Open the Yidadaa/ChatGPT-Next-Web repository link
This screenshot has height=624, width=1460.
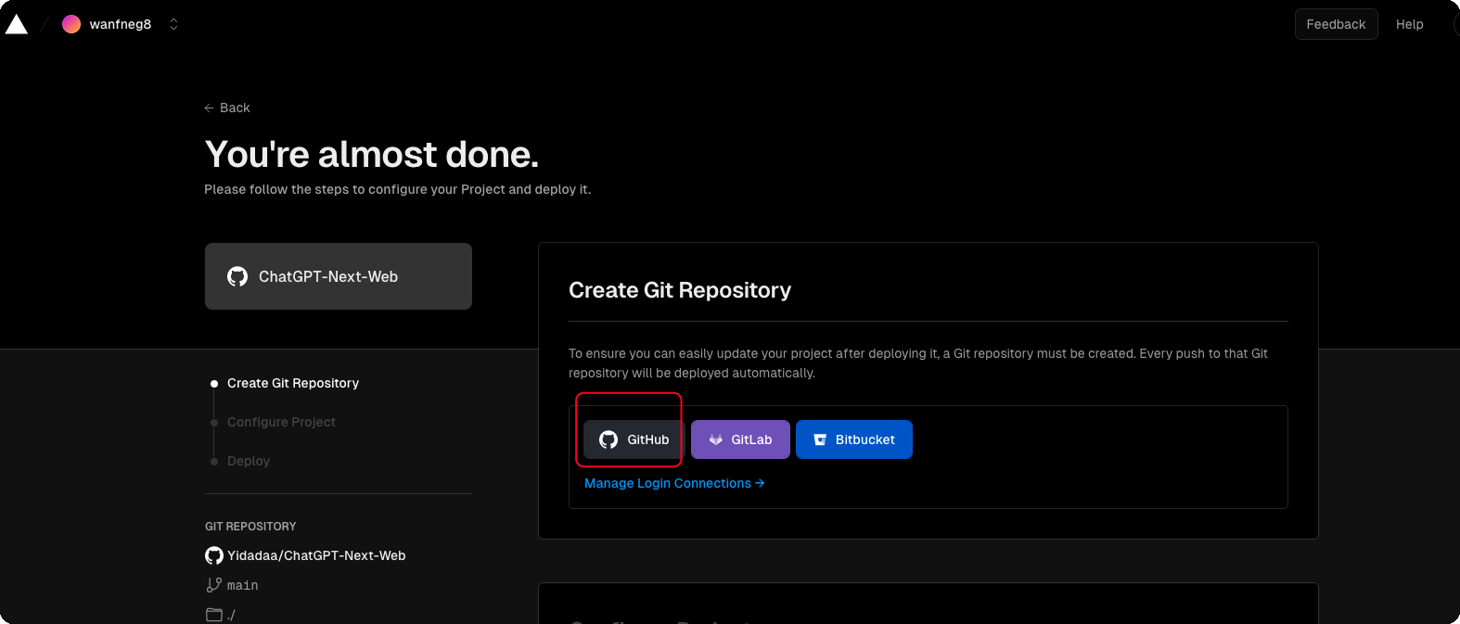point(316,555)
